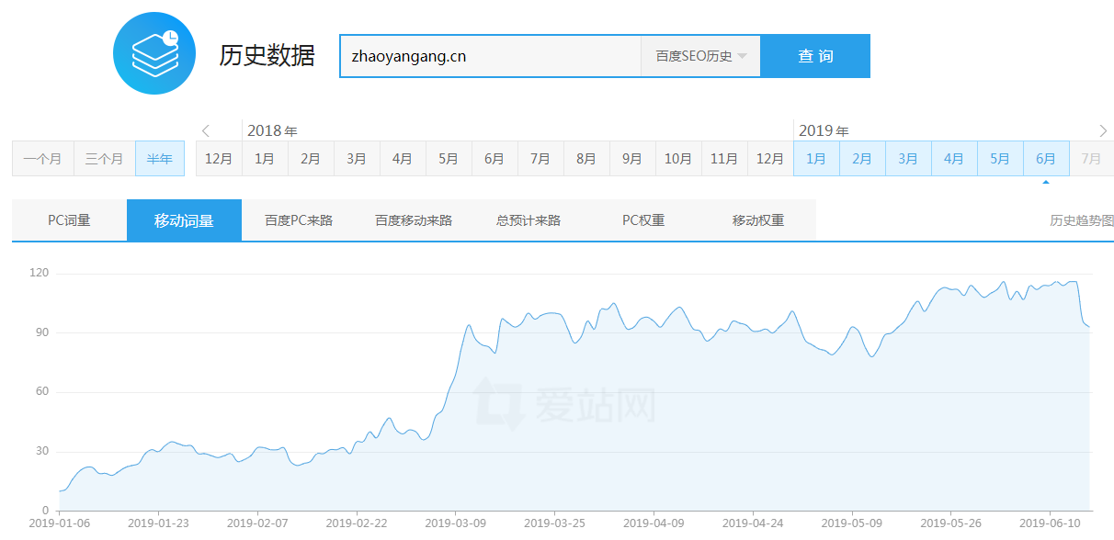This screenshot has width=1114, height=540.
Task: Select the 一个月 time range
Action: pyautogui.click(x=42, y=158)
